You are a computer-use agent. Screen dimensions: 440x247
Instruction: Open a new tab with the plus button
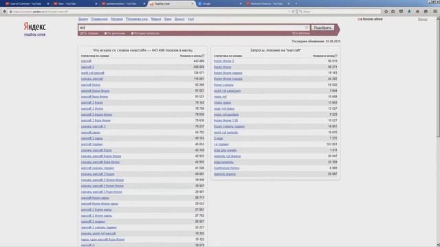(296, 3)
